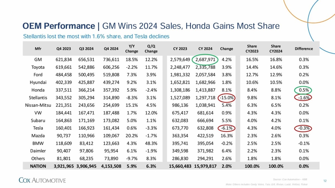Click the slide title OEM Performance
Viewport: 335px width, 188px height.
[59, 26]
